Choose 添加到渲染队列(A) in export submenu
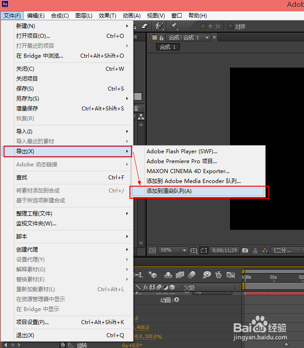Screen dimensions: 304x348 click(x=198, y=191)
